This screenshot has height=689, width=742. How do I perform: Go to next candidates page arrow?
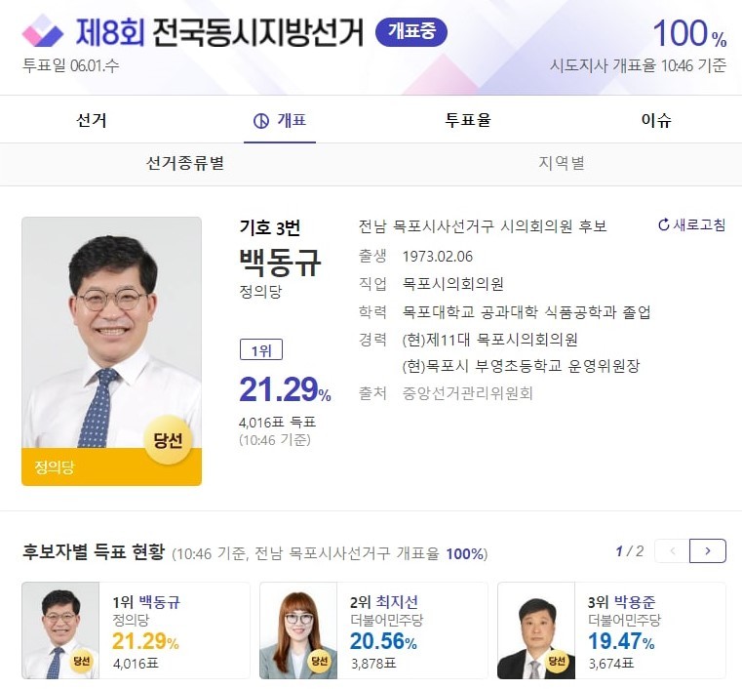point(707,551)
